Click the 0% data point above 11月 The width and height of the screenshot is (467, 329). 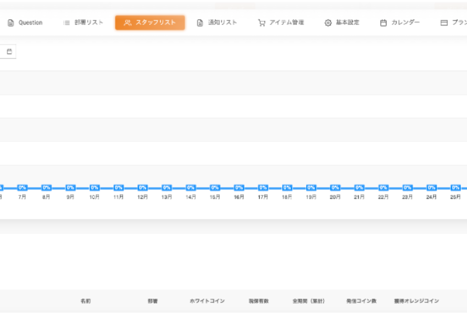tap(119, 187)
